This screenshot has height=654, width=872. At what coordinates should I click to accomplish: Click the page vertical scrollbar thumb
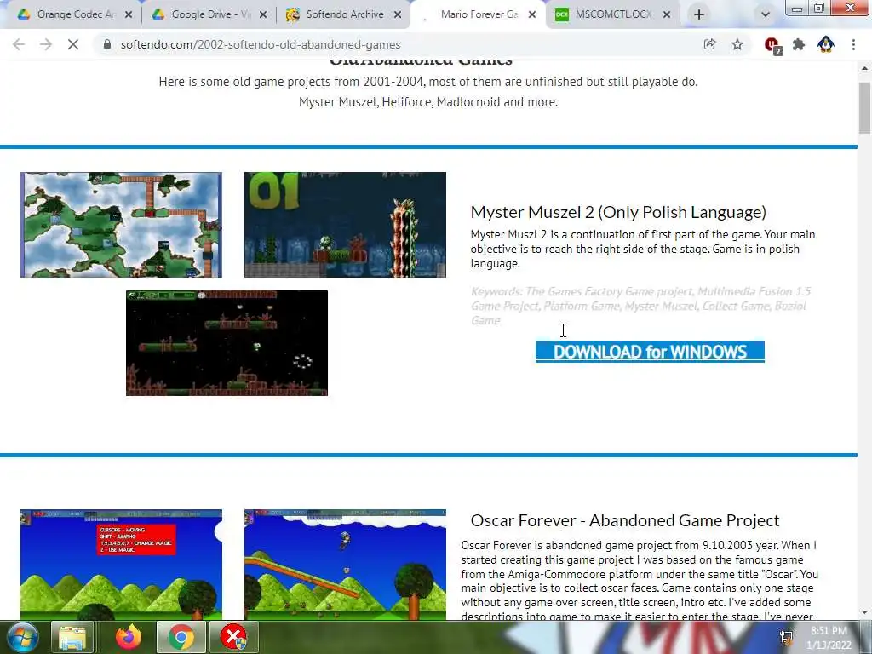(x=864, y=108)
